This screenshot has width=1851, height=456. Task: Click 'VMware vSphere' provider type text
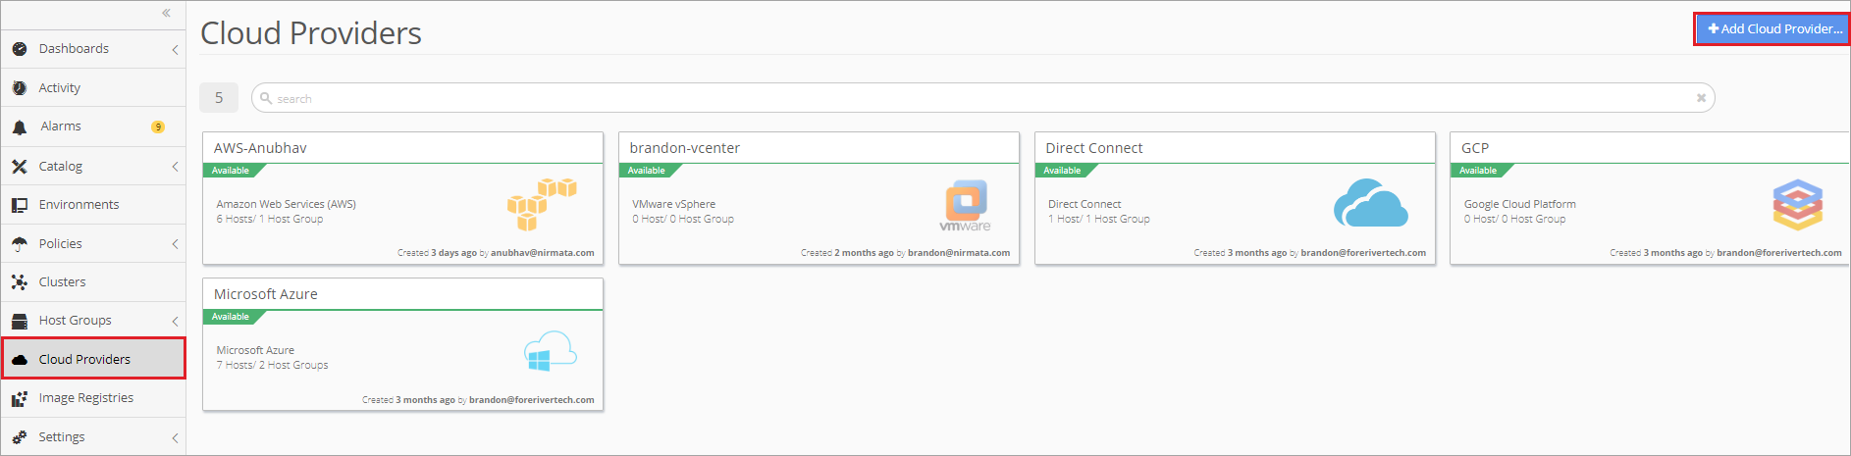(674, 205)
